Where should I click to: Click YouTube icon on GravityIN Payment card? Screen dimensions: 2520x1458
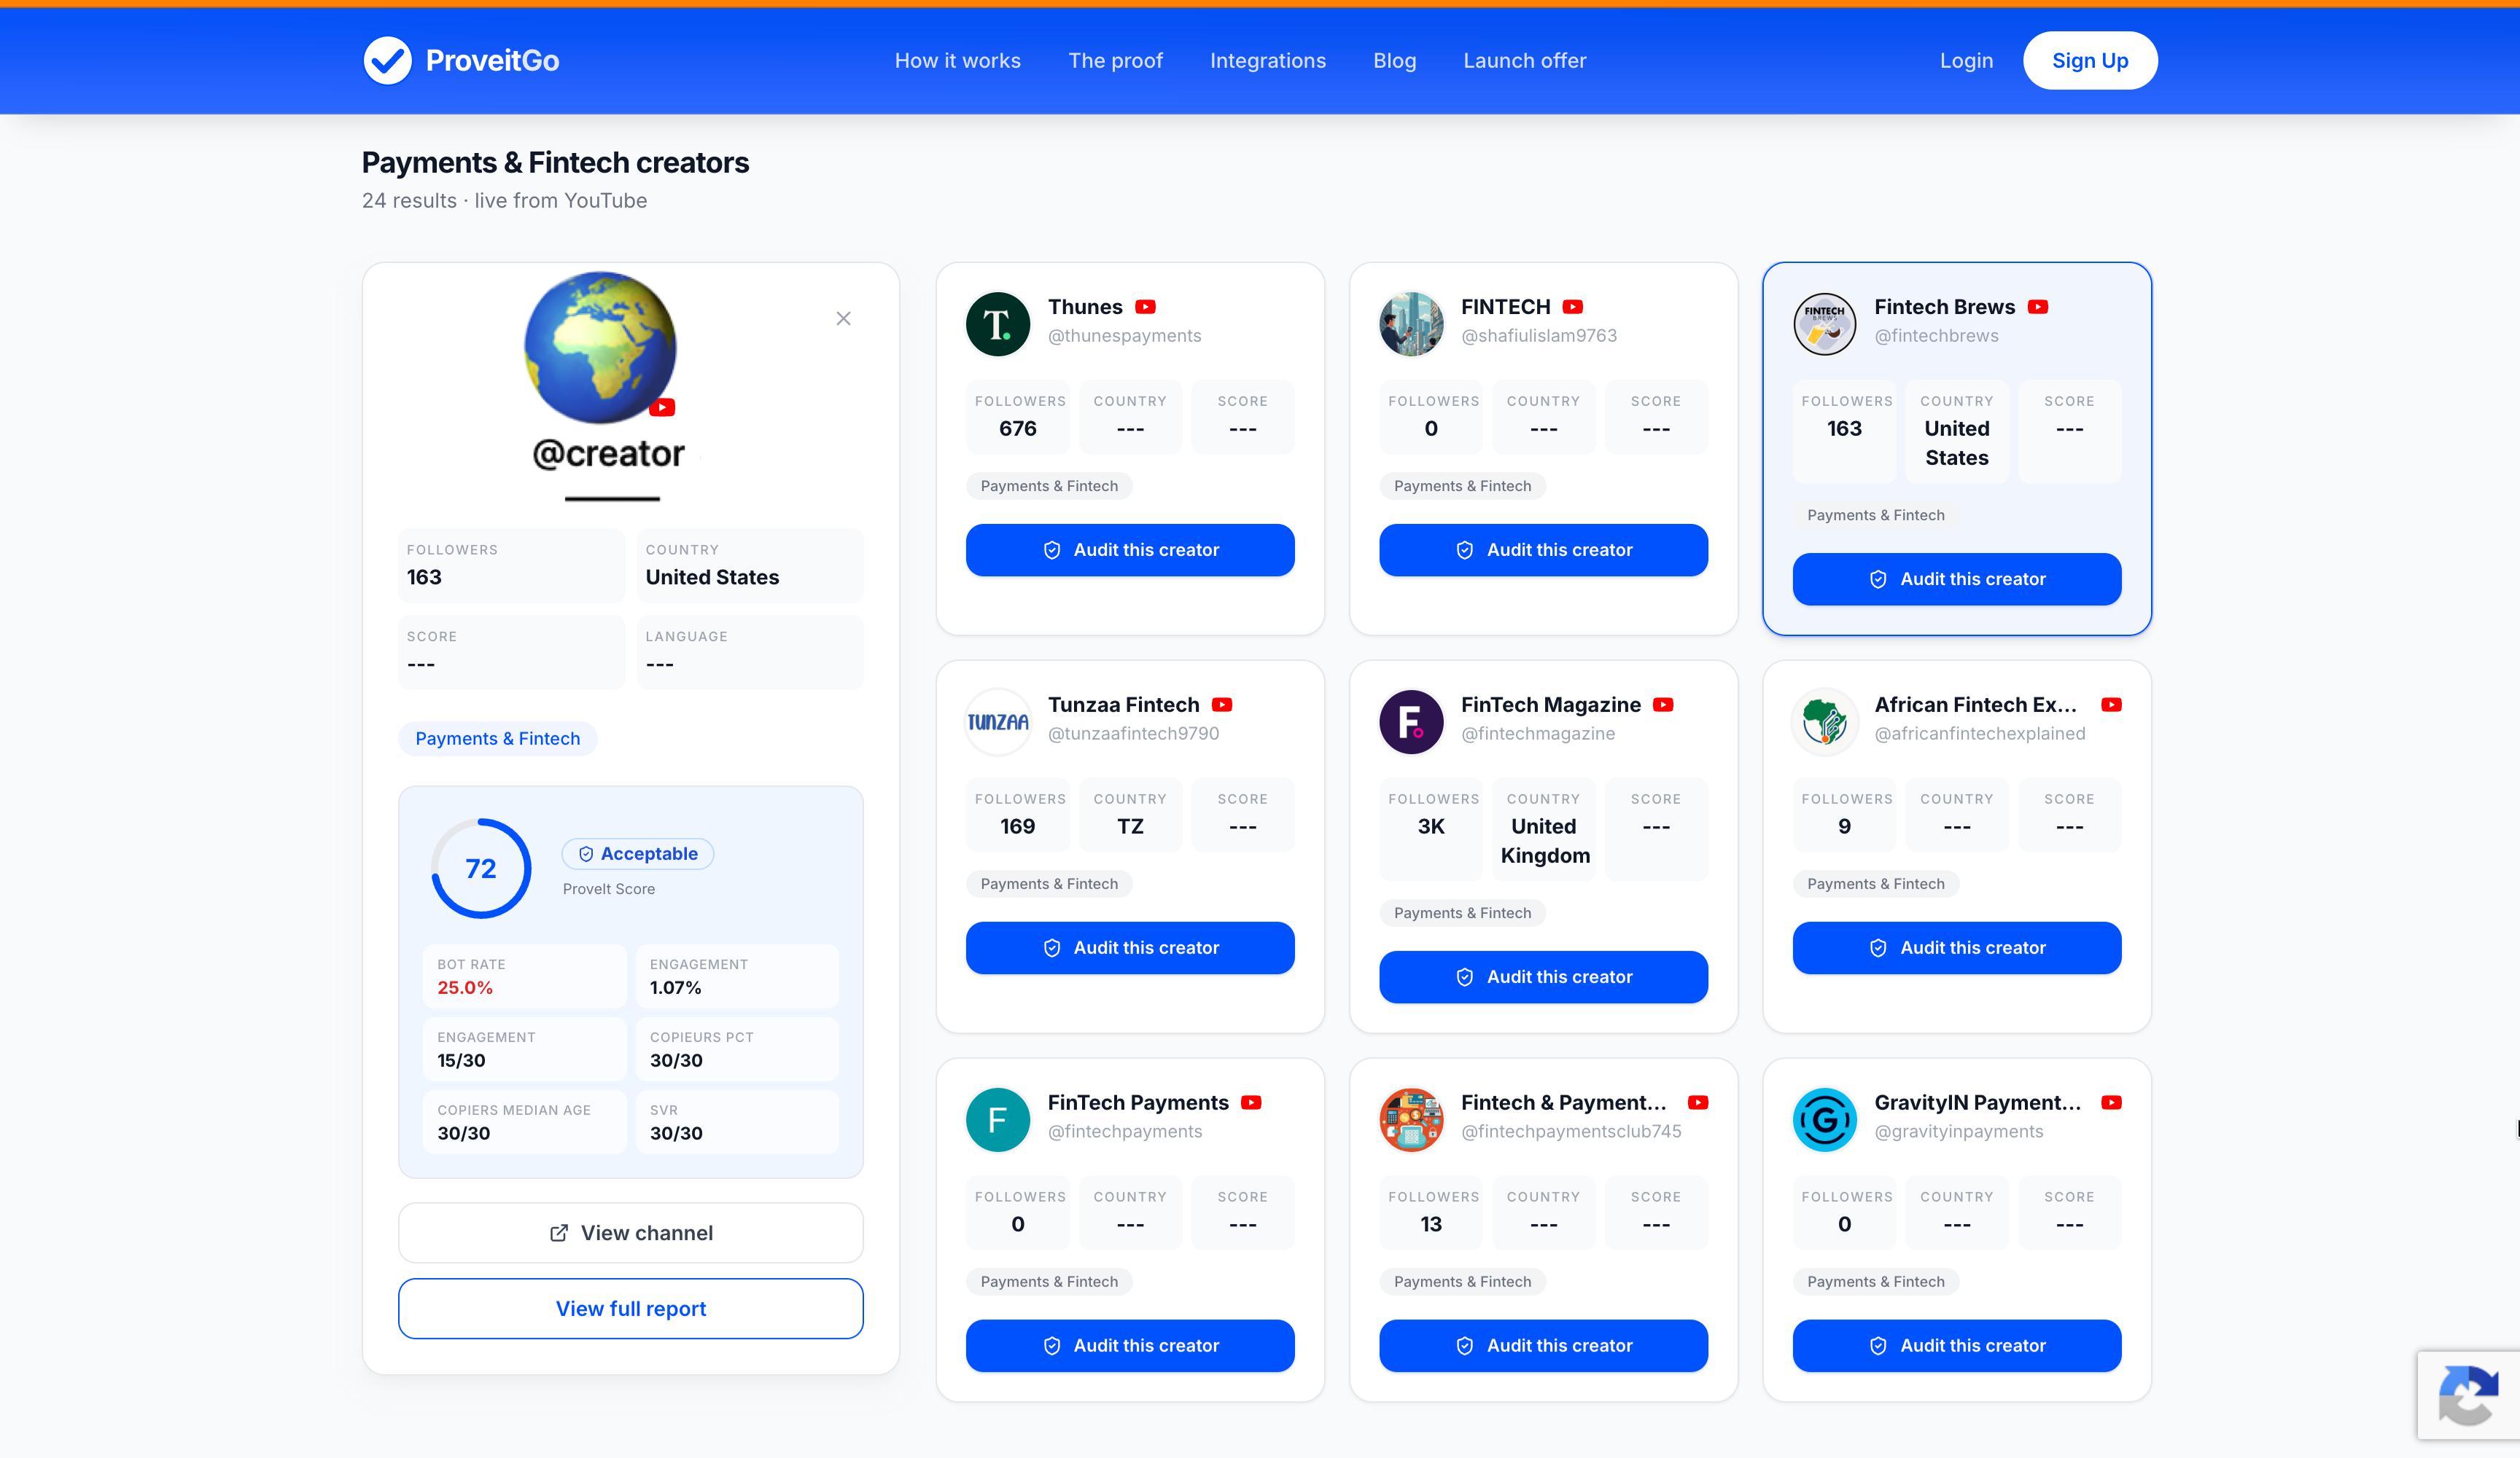pos(2111,1102)
